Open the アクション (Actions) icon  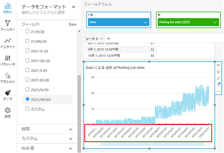coord(8,78)
